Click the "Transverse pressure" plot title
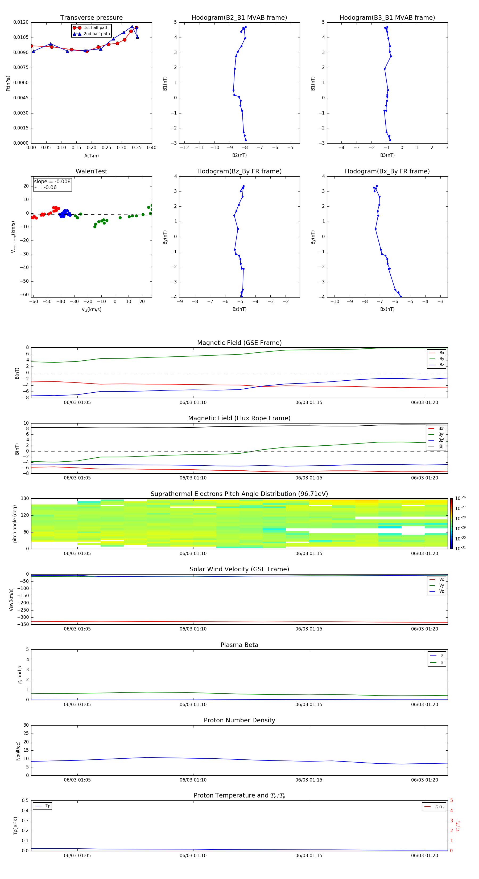This screenshot has width=479, height=879. [x=91, y=18]
